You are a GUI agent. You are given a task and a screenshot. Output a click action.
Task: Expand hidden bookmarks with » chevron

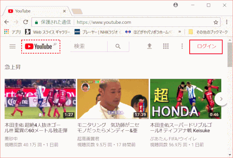[x=180, y=32]
